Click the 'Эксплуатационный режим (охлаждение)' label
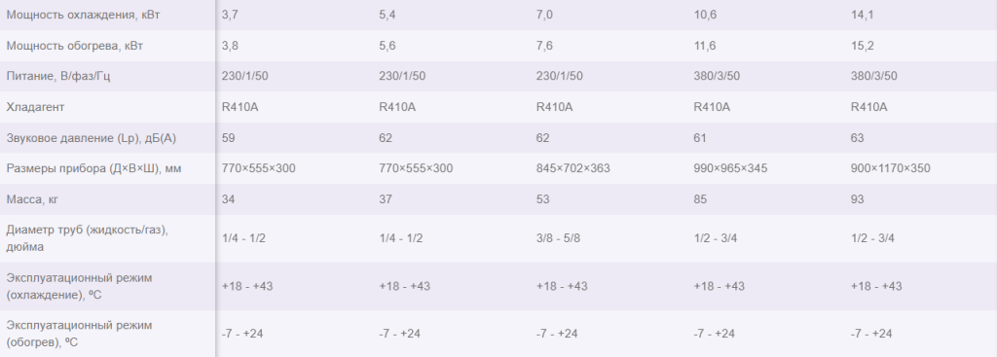Image resolution: width=997 pixels, height=357 pixels. (80, 286)
